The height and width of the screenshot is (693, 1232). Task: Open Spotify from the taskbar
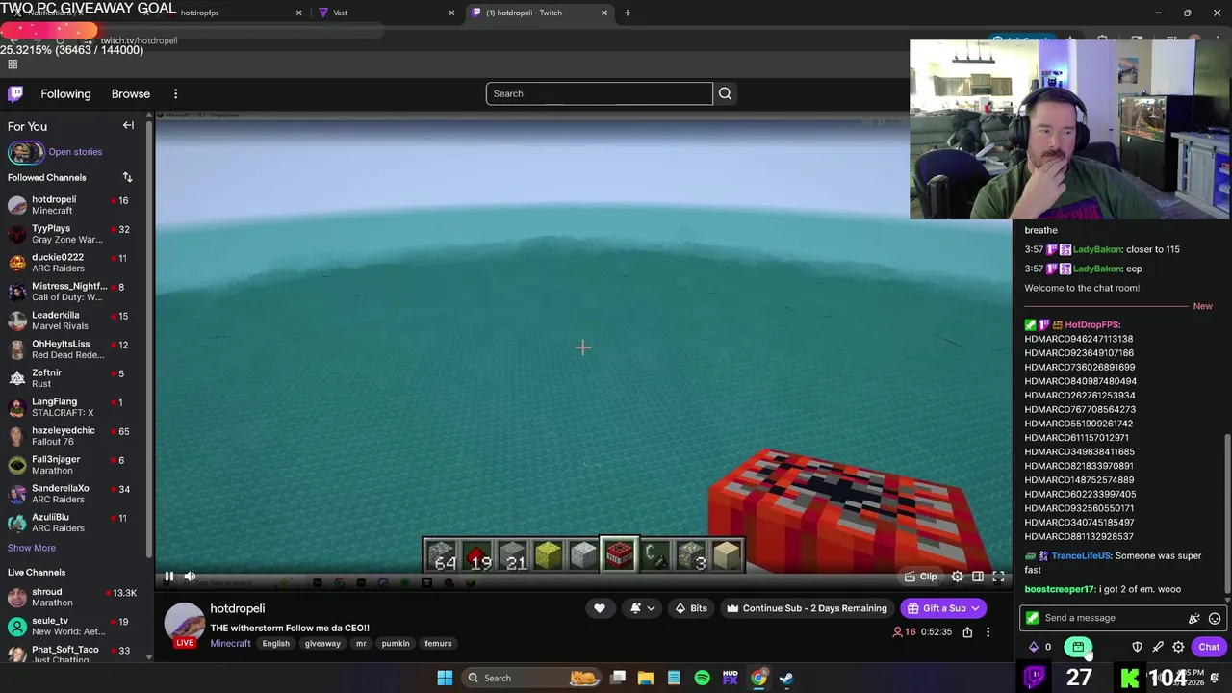point(702,678)
